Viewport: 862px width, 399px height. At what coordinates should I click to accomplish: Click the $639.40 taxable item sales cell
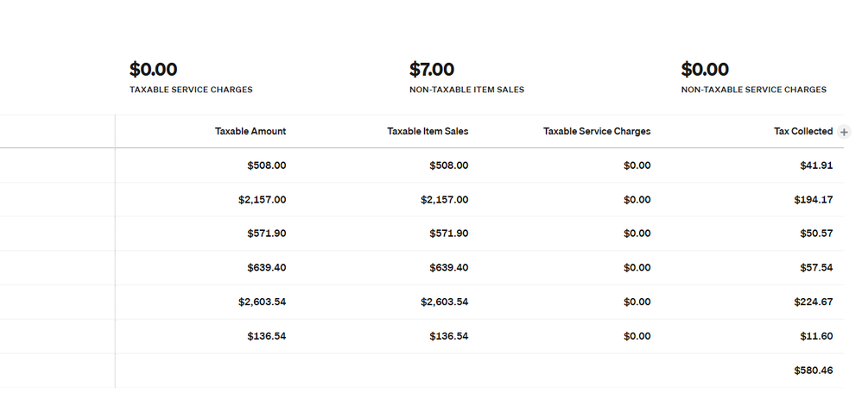449,268
